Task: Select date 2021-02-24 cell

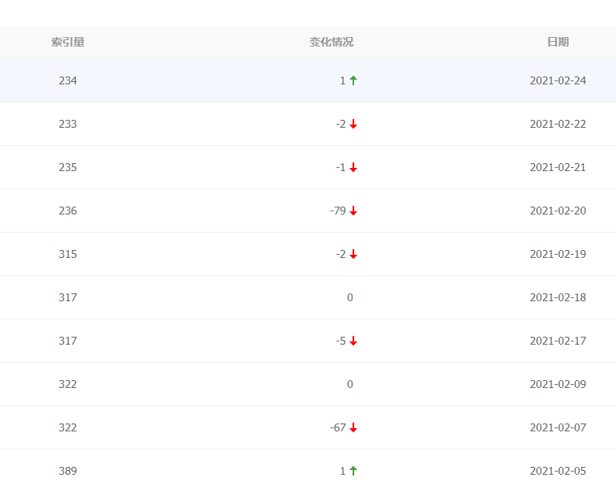Action: 558,80
